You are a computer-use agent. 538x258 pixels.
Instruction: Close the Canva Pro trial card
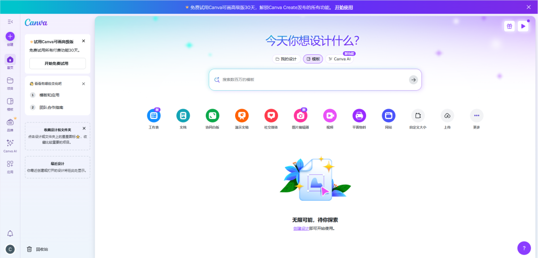click(x=83, y=41)
